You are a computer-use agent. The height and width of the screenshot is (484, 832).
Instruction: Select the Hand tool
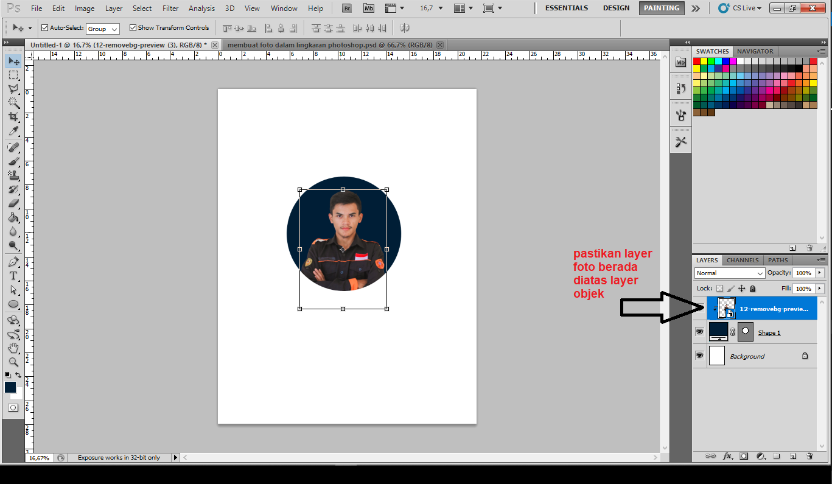(x=13, y=348)
